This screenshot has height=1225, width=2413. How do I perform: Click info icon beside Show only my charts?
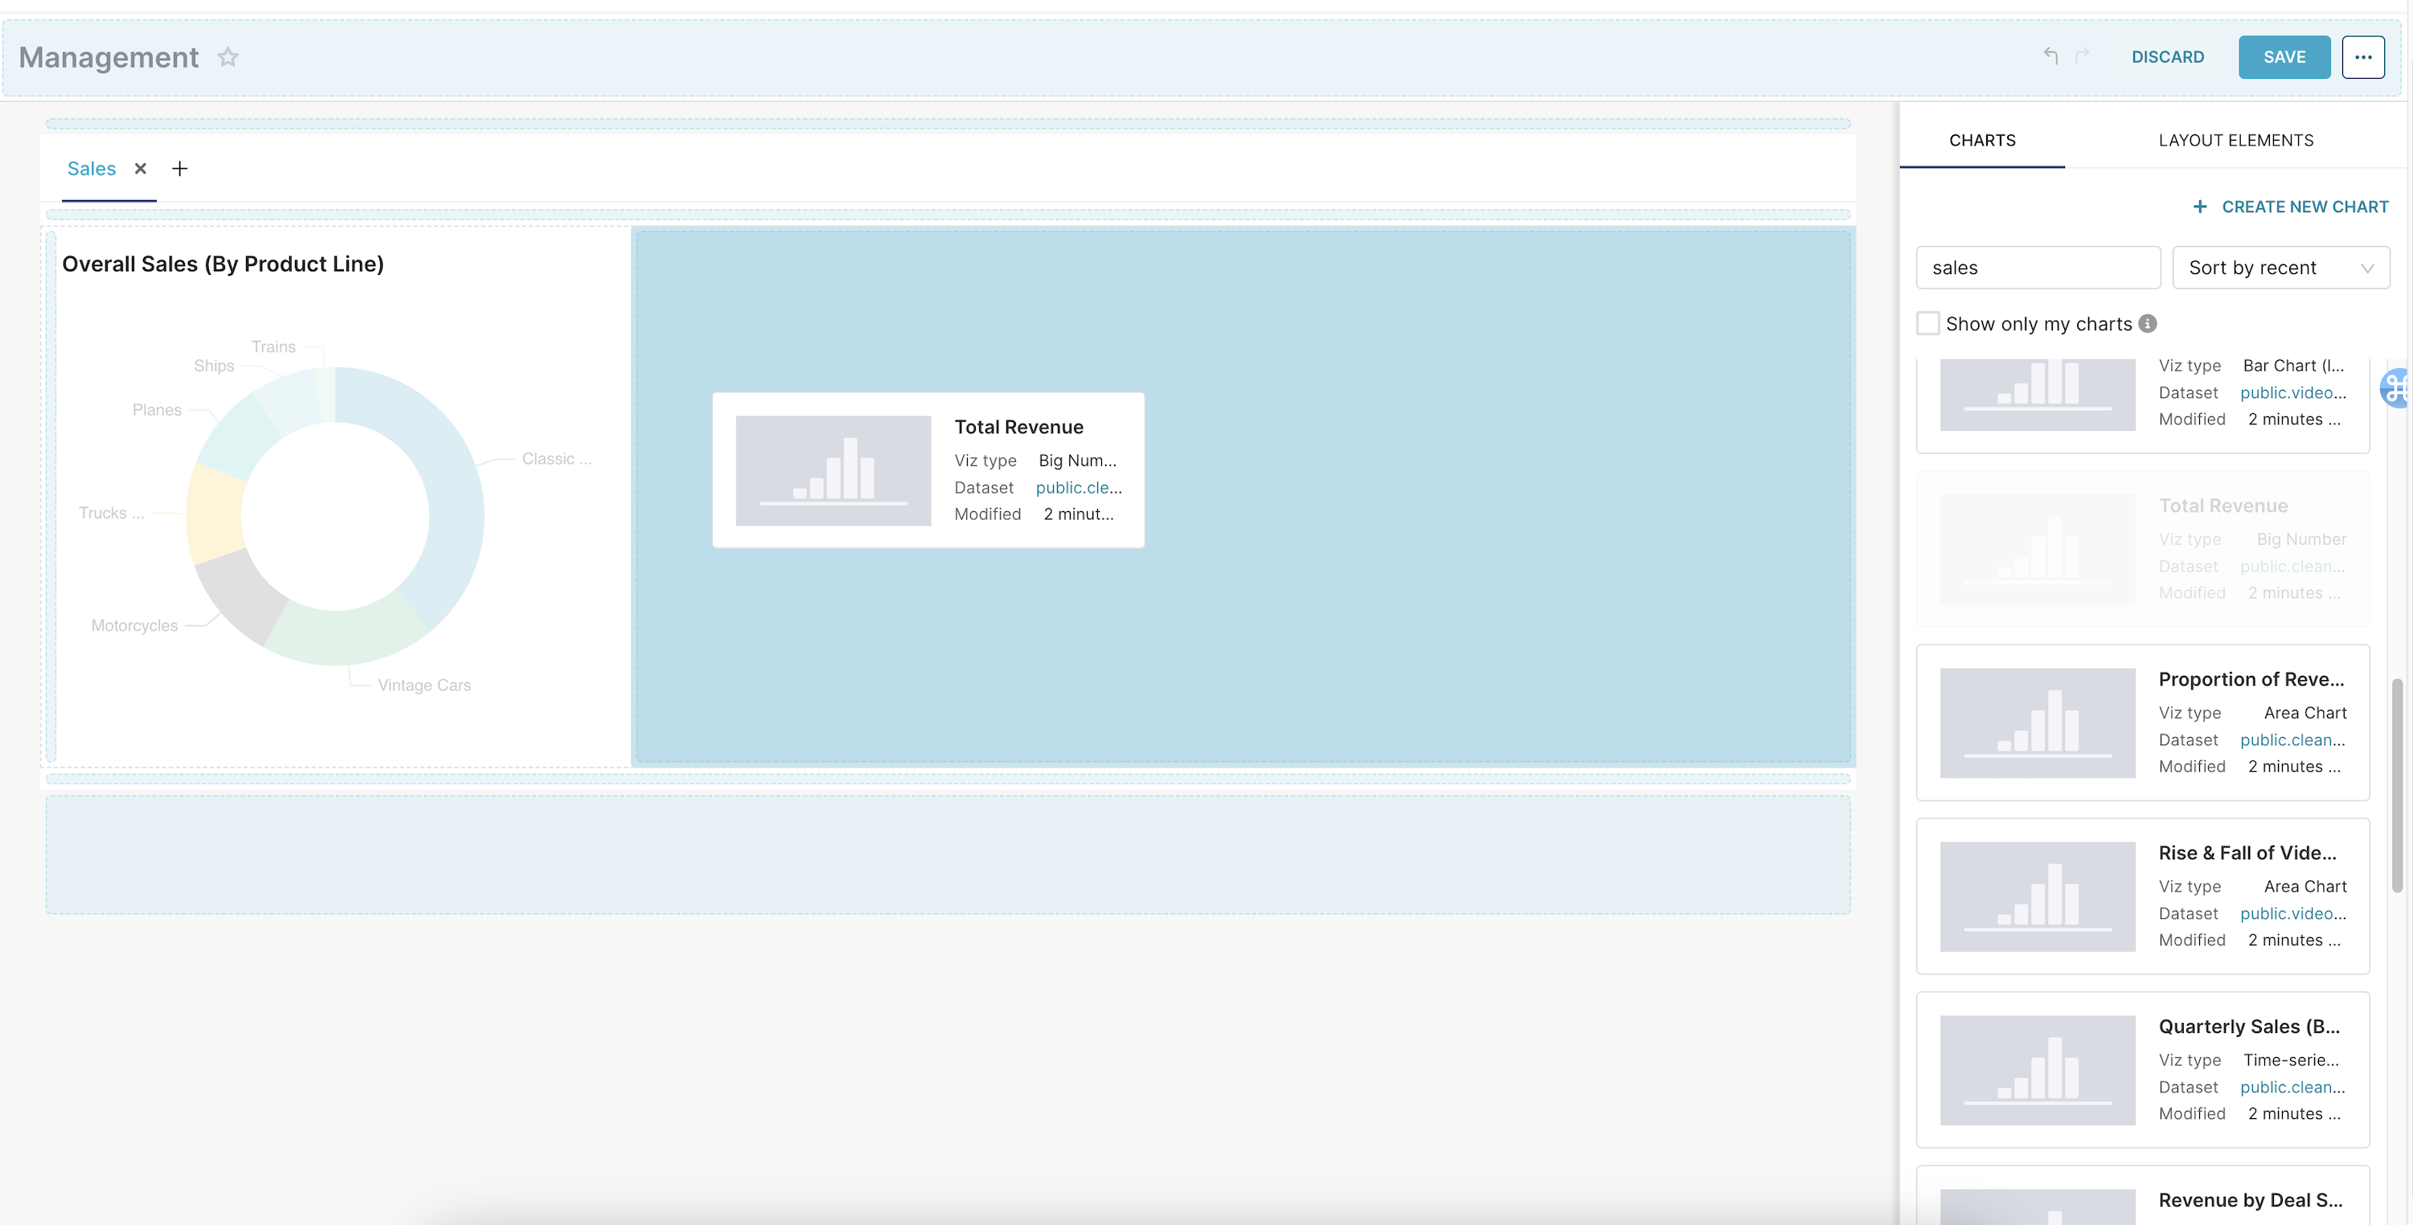(x=2148, y=323)
